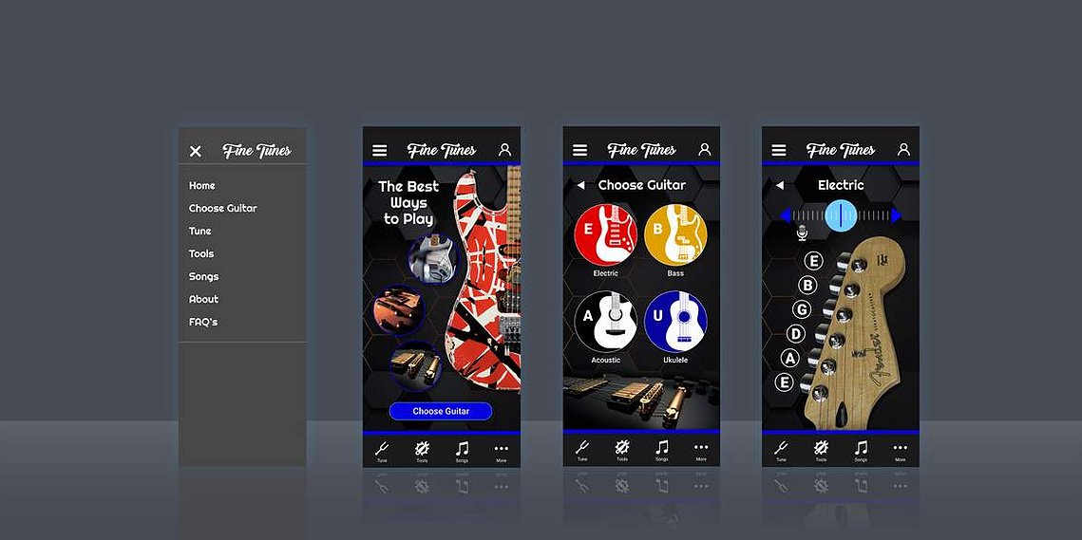This screenshot has width=1082, height=540.
Task: Click right blue arrow on tuner slider
Action: tap(896, 215)
